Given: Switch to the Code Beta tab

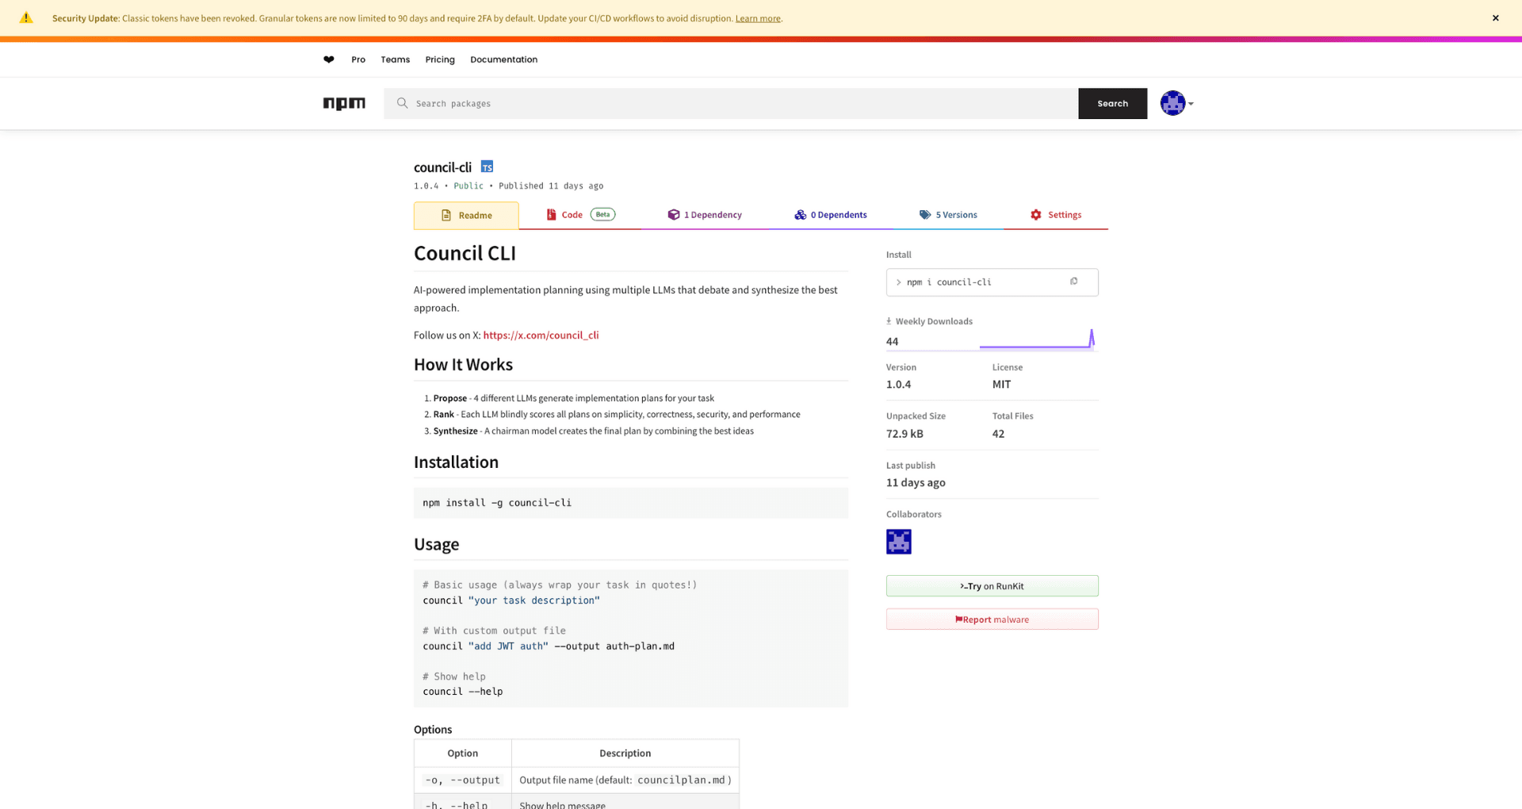Looking at the screenshot, I should coord(571,214).
